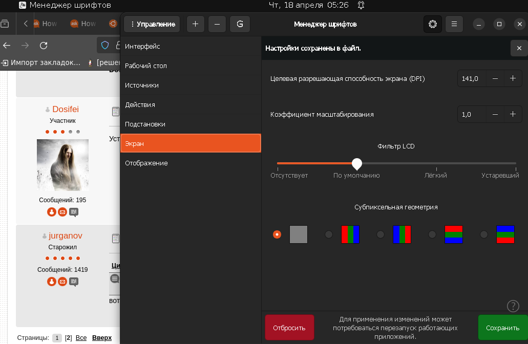The height and width of the screenshot is (344, 528).
Task: Open the Импорт закладок bookmark item
Action: click(41, 62)
